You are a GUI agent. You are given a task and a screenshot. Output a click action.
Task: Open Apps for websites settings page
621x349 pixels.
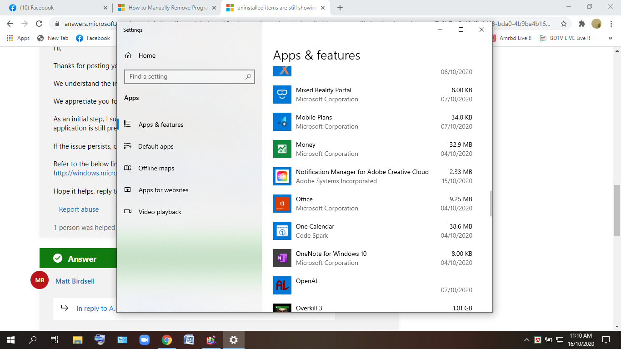[x=164, y=190]
